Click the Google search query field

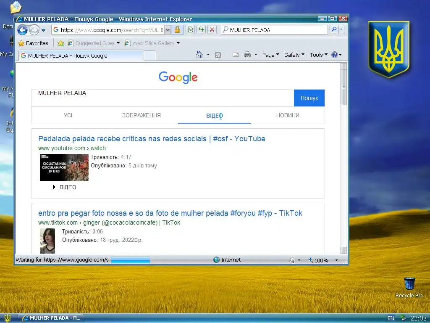click(x=163, y=98)
